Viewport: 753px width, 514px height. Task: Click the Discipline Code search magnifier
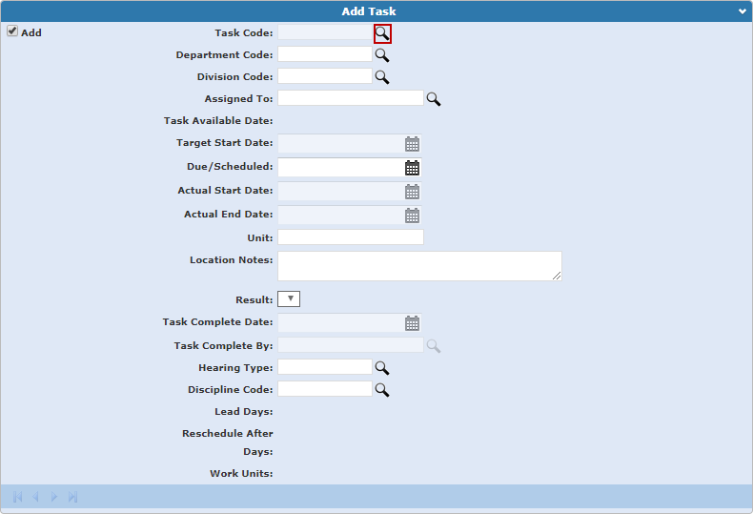point(381,390)
